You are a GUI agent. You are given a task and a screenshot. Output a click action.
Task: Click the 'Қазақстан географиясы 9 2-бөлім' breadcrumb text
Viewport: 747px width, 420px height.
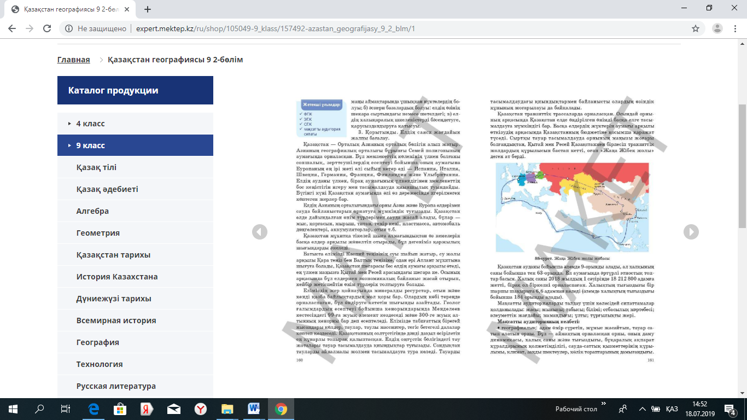point(175,60)
